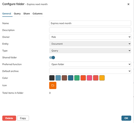134x123 pixels.
Task: Click the Total items in folder value 0
Action: 50,93
